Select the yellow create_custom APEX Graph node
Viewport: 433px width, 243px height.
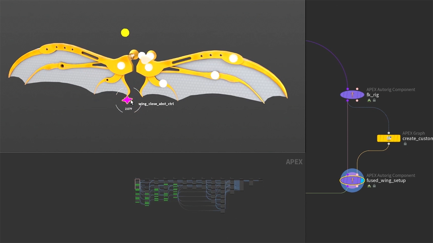coord(389,138)
